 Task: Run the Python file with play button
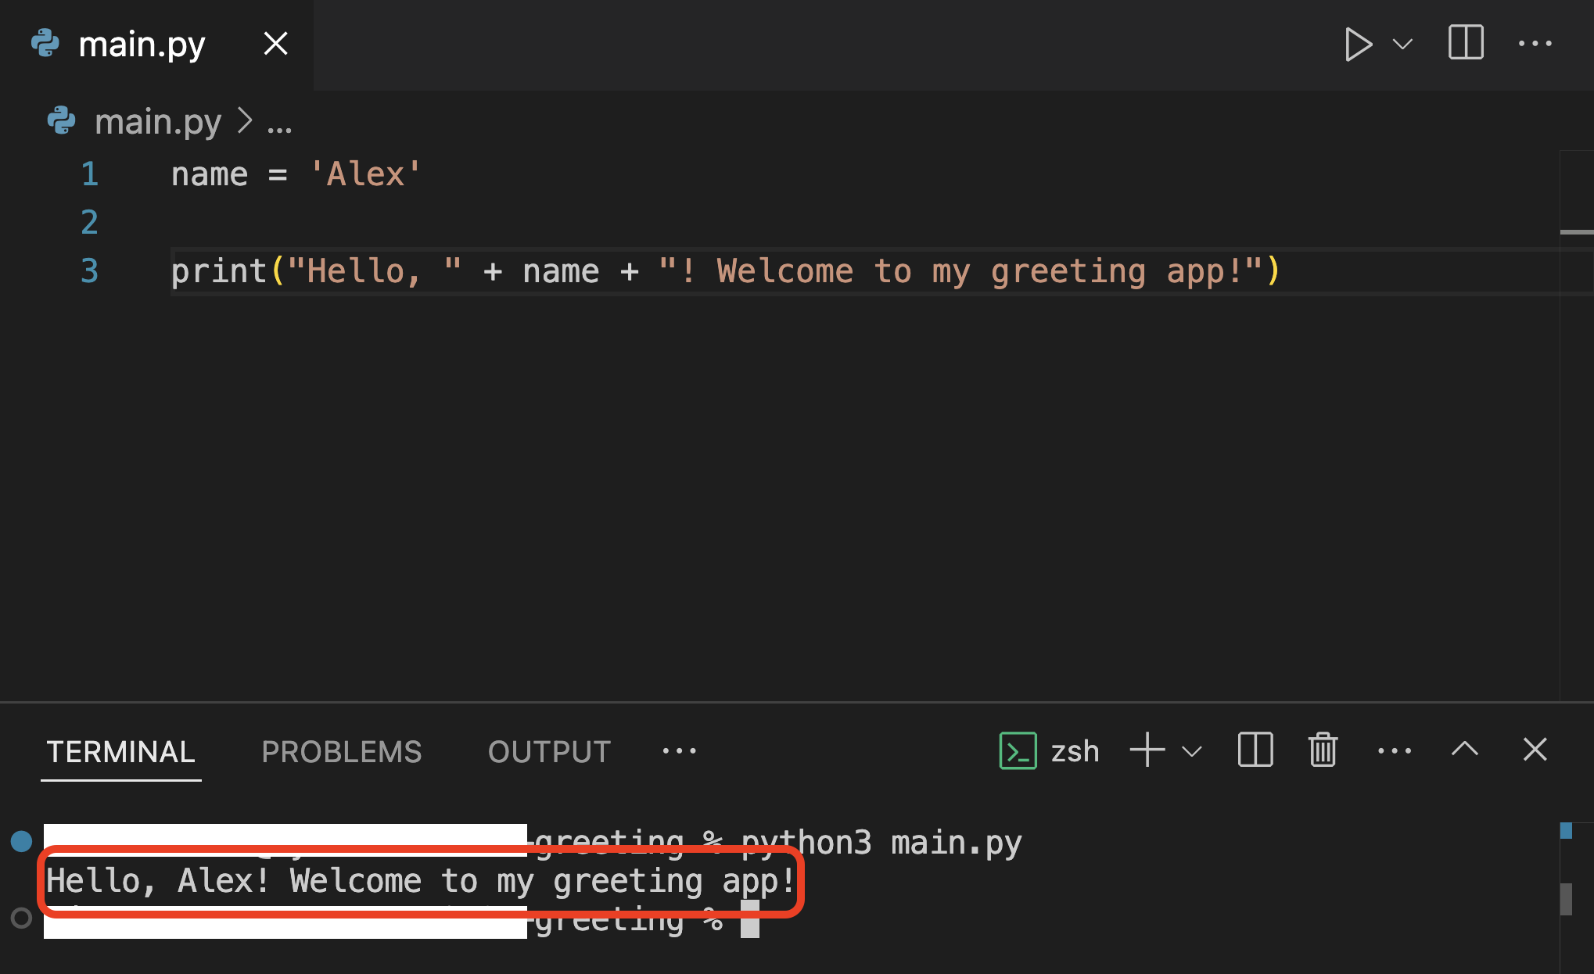[x=1358, y=44]
